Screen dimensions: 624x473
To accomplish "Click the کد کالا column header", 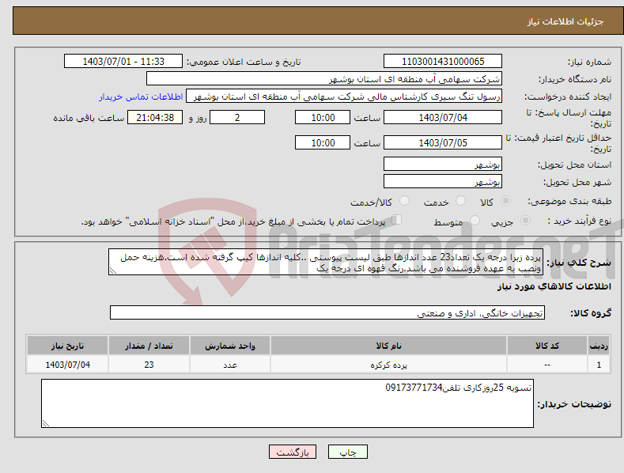I will pos(547,346).
